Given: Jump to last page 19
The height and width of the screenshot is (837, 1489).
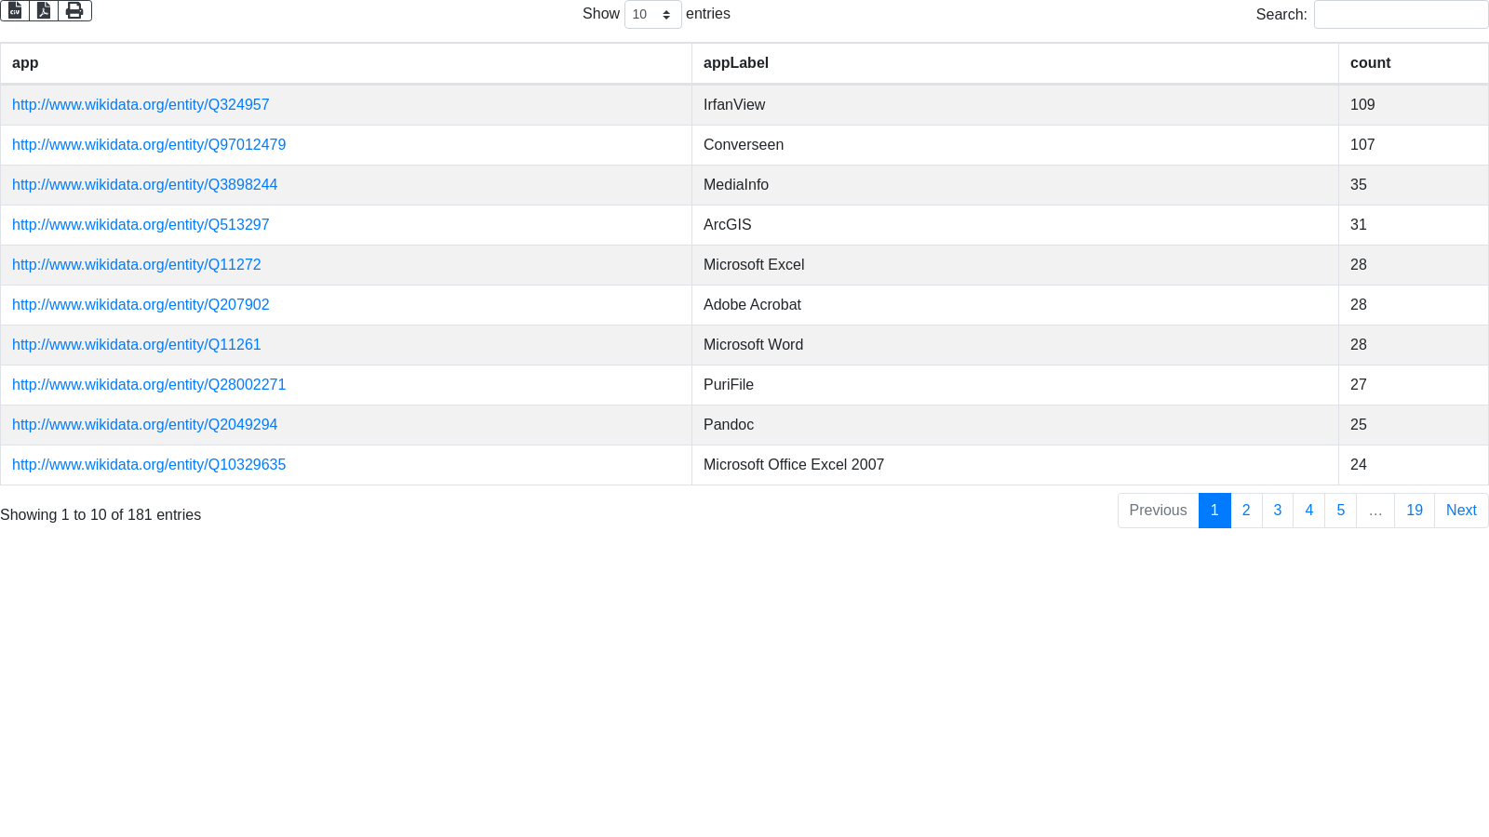Looking at the screenshot, I should point(1415,511).
